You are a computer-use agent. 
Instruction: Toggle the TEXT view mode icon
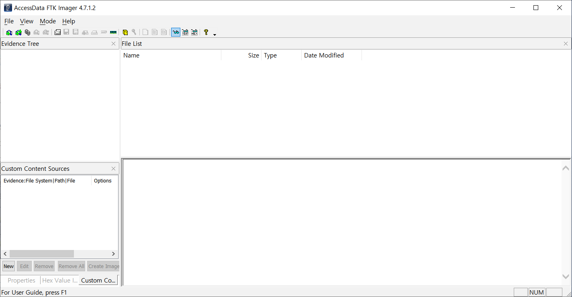[x=185, y=33]
